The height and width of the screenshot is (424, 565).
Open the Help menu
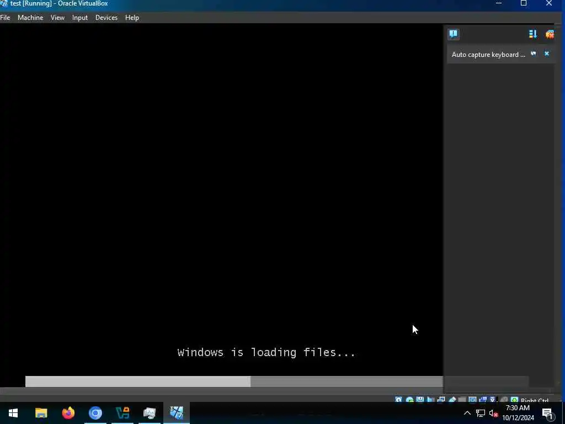132,17
